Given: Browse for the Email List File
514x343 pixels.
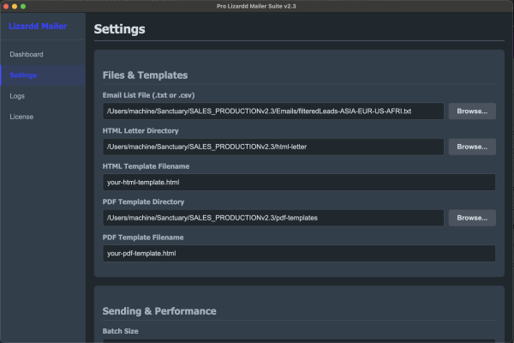Looking at the screenshot, I should coord(471,111).
